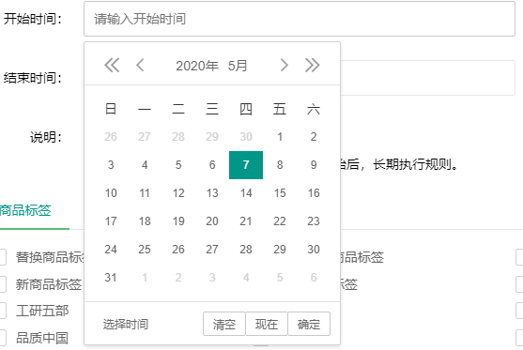Select the highlighted date 7
Viewport: 523px width, 350px height.
[x=246, y=165]
